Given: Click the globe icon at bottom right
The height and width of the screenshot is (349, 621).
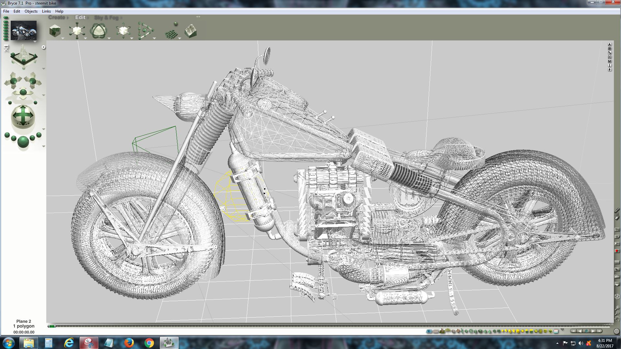Looking at the screenshot, I should (616, 331).
